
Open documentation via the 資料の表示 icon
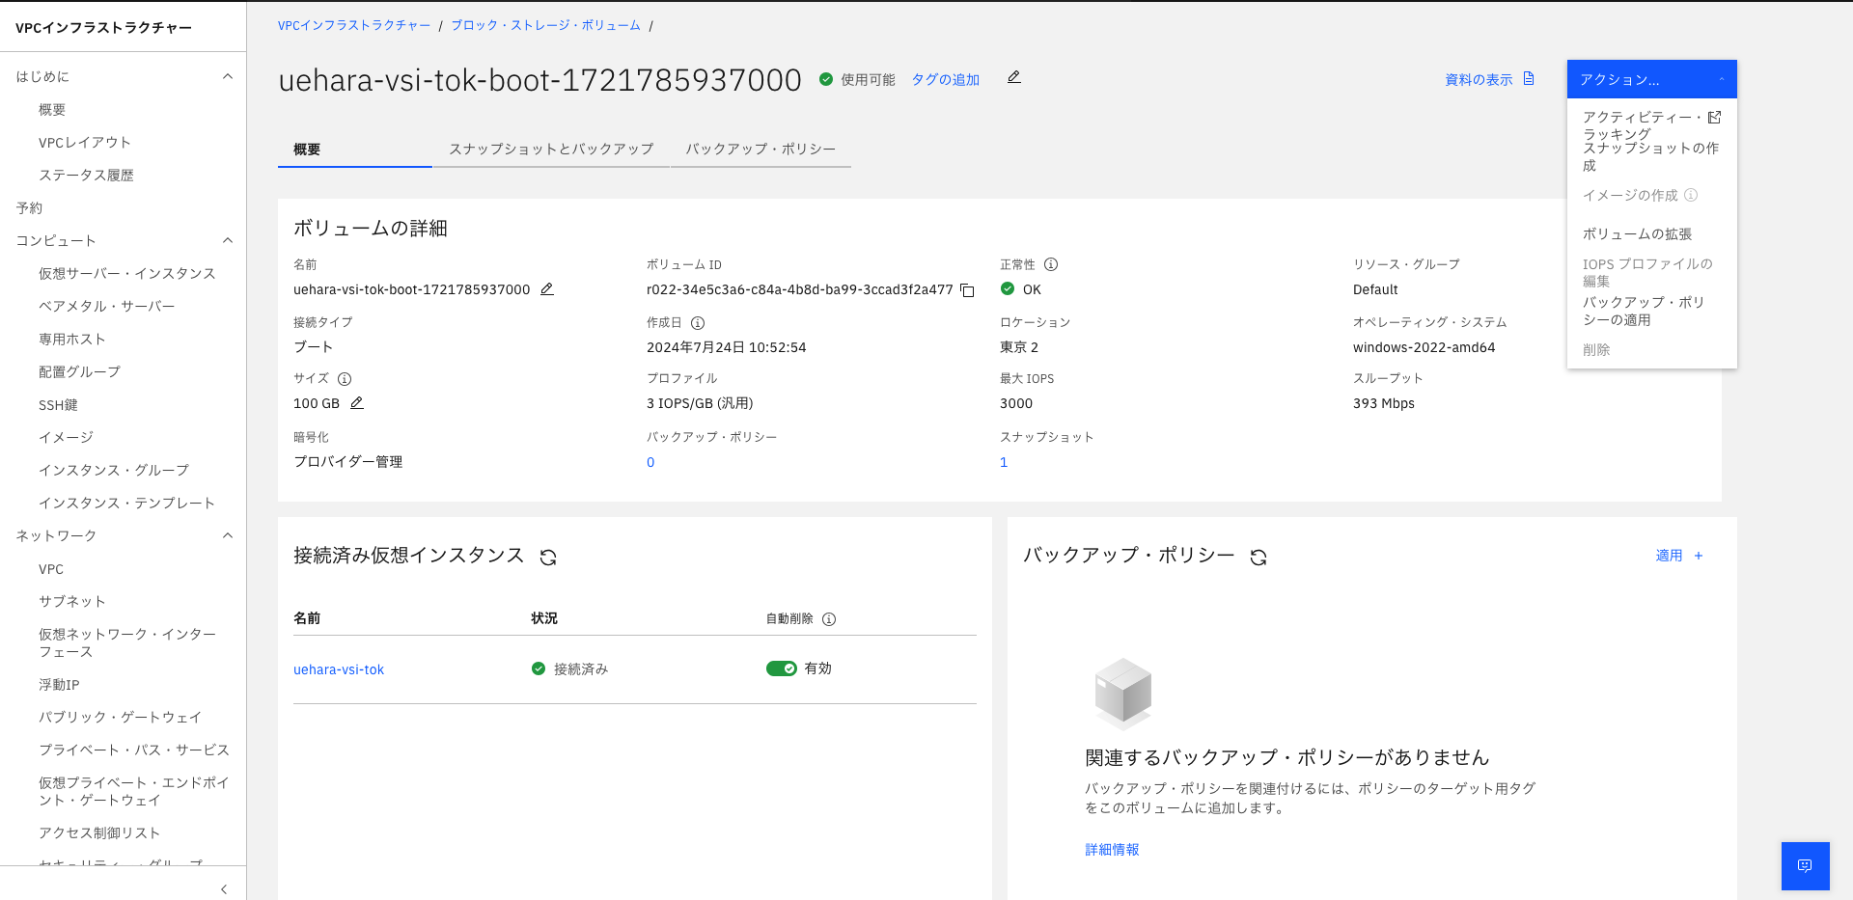tap(1528, 78)
